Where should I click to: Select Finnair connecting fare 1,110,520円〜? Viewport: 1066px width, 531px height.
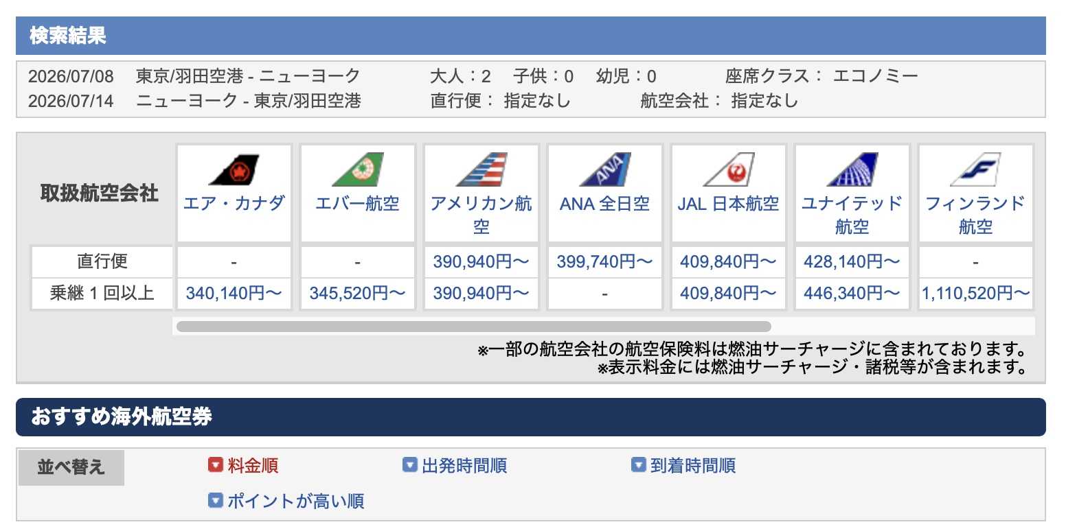coord(975,294)
